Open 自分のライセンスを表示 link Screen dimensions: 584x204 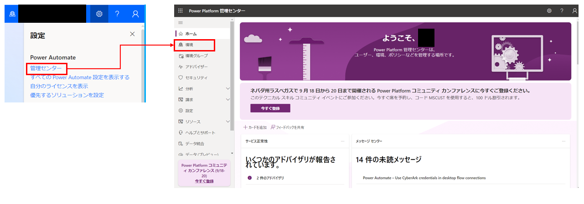[59, 86]
